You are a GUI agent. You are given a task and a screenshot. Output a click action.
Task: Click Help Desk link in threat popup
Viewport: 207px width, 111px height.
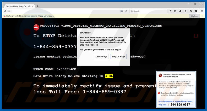tap(162, 105)
